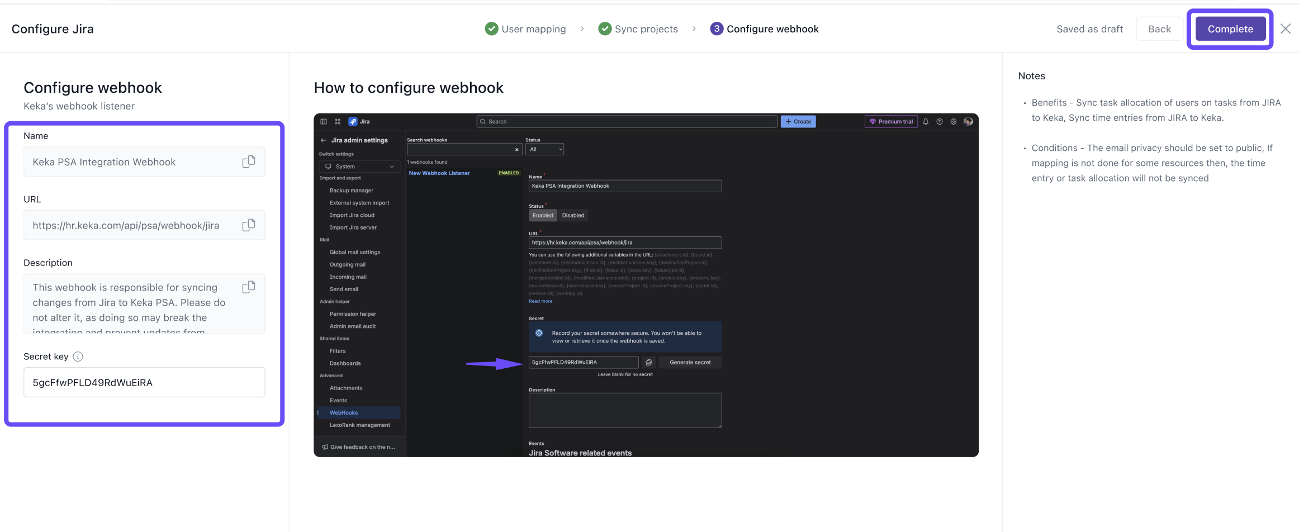The height and width of the screenshot is (532, 1299).
Task: Go to the Sync projects step
Action: coord(638,29)
